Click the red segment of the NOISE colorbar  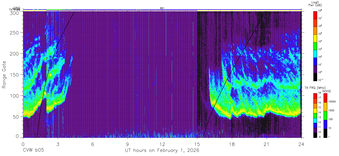(325, 98)
